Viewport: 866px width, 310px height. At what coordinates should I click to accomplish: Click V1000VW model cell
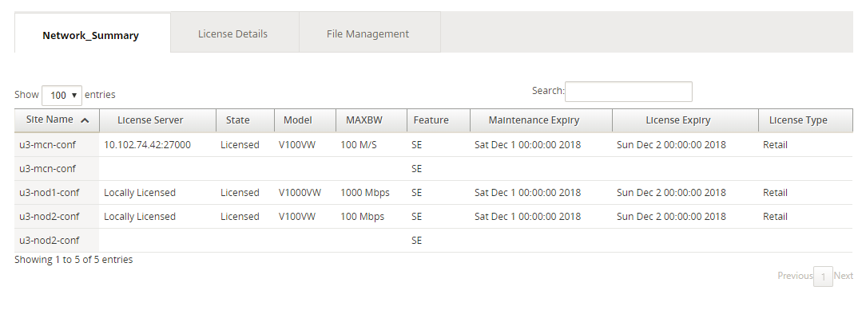[300, 193]
